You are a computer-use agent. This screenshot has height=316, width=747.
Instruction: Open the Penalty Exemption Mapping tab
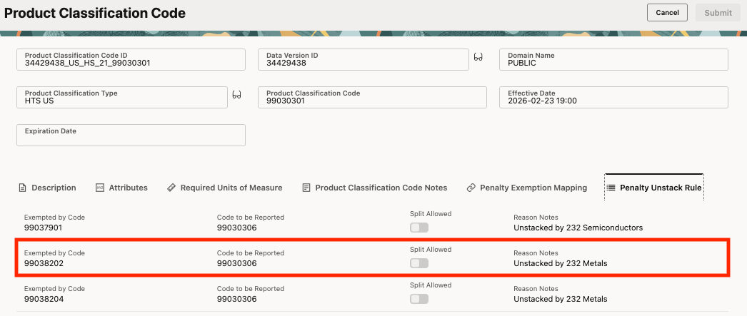(527, 188)
